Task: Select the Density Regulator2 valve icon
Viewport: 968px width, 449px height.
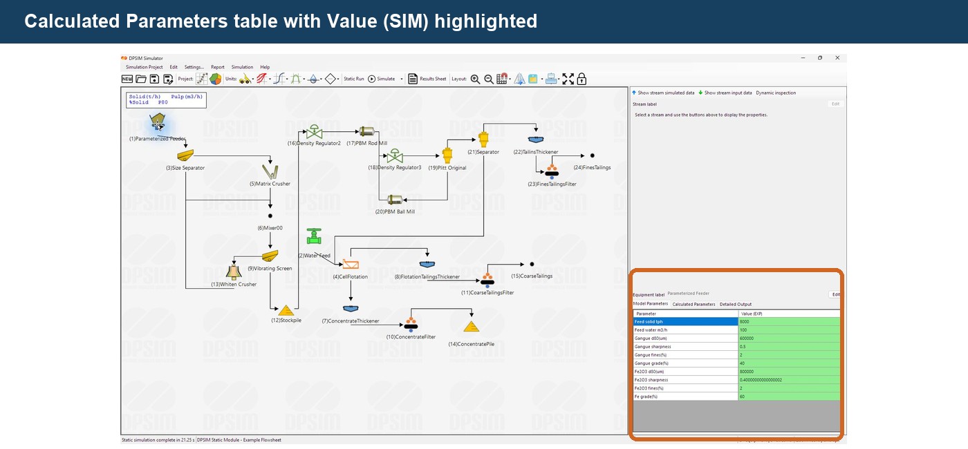Action: point(314,131)
